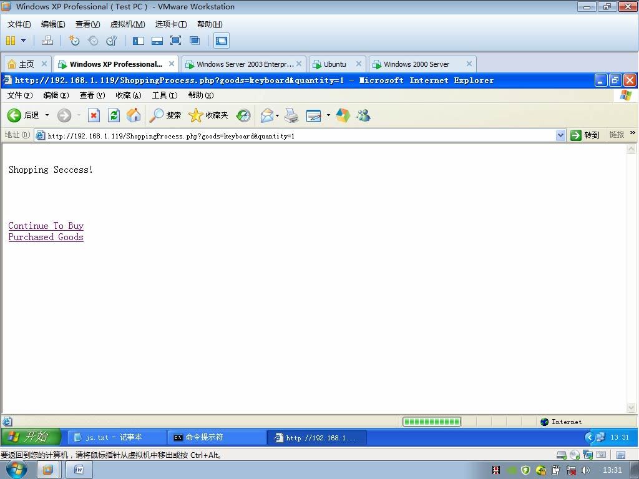Click the VMware status bar hard disk icon
This screenshot has height=479, width=639.
pos(562,455)
